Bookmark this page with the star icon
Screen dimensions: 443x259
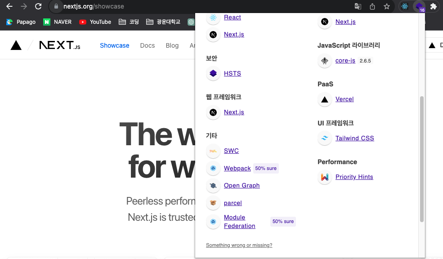point(387,6)
